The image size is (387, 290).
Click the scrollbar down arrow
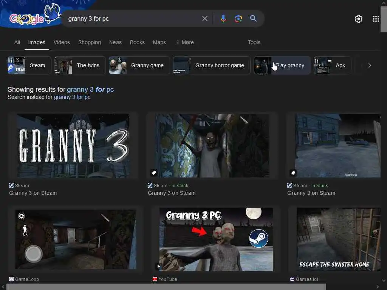384,281
